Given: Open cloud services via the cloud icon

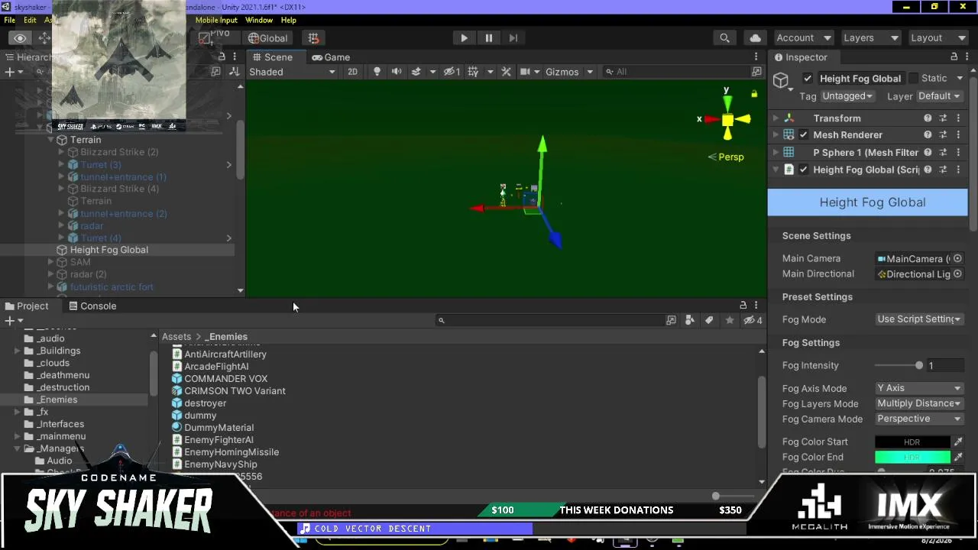Looking at the screenshot, I should [756, 38].
